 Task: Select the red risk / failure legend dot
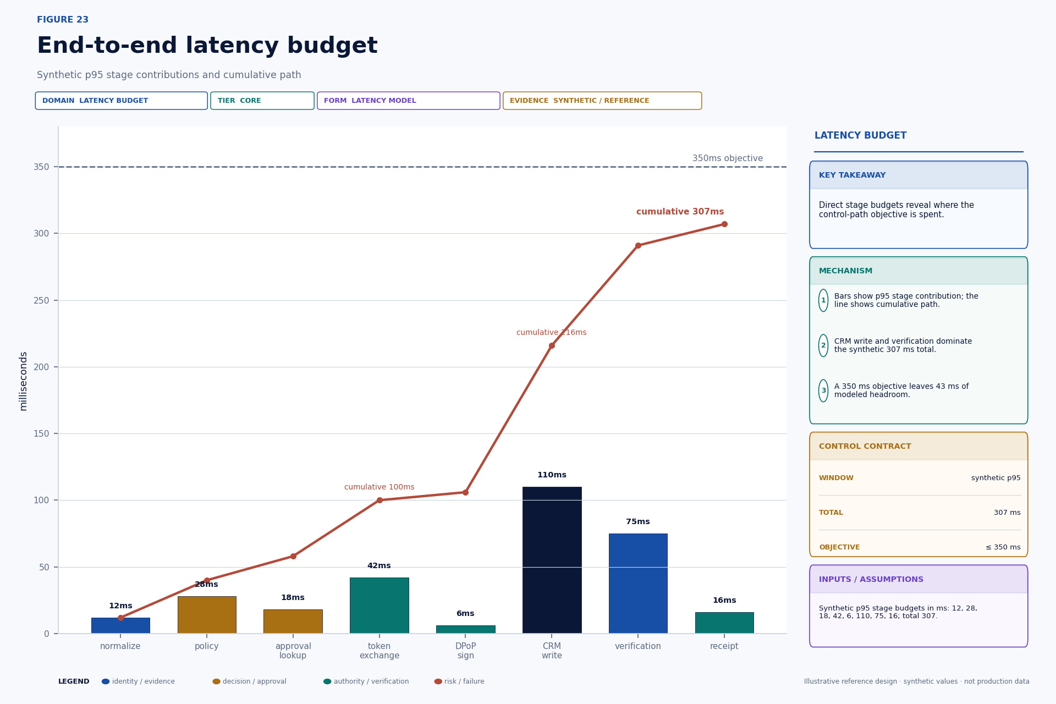(x=438, y=681)
